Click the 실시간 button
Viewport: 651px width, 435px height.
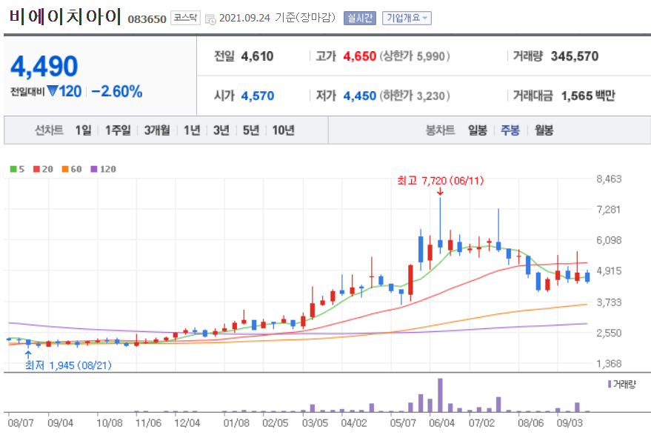pos(358,18)
